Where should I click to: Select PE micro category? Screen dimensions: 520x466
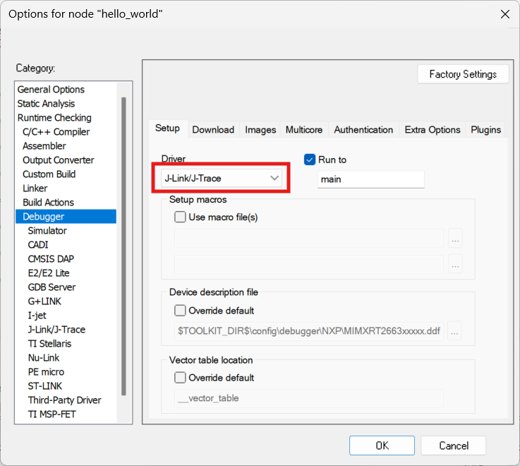tap(46, 371)
